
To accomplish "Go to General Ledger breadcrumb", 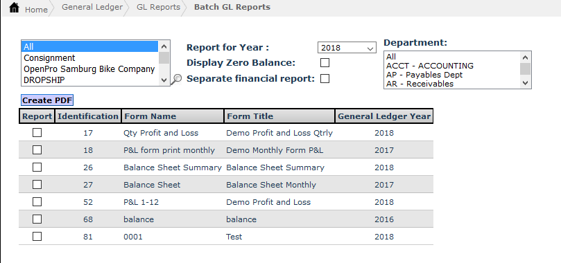I will [92, 7].
